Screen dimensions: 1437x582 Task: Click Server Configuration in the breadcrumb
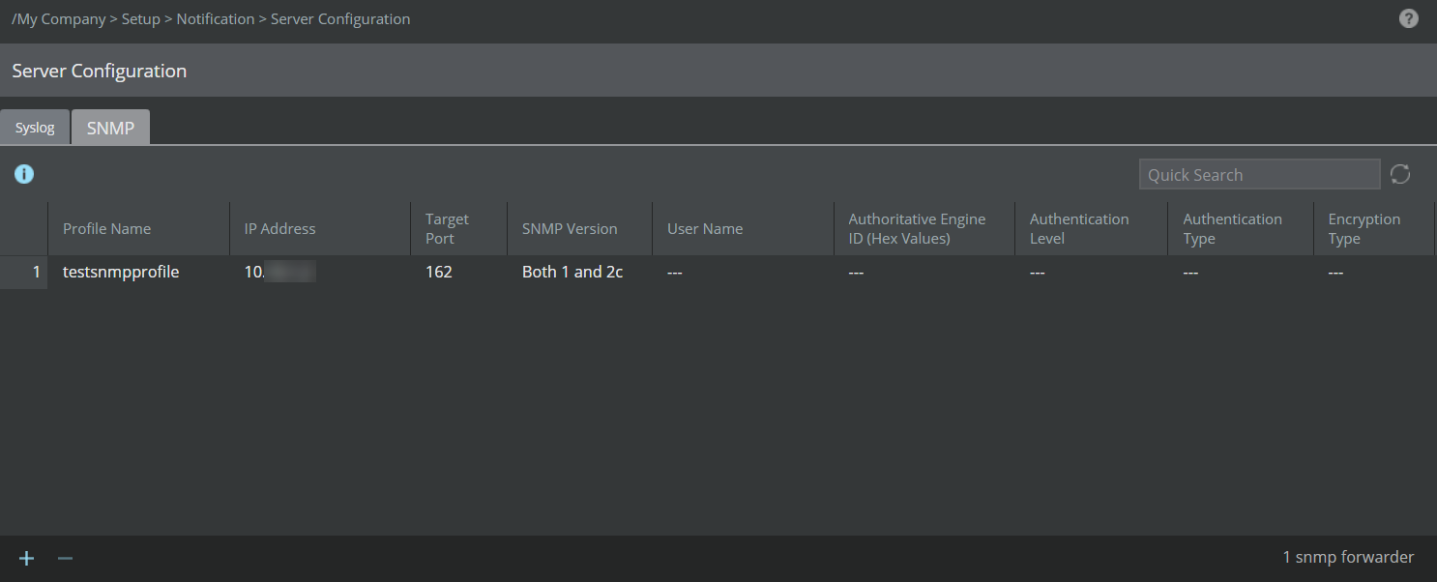tap(340, 19)
